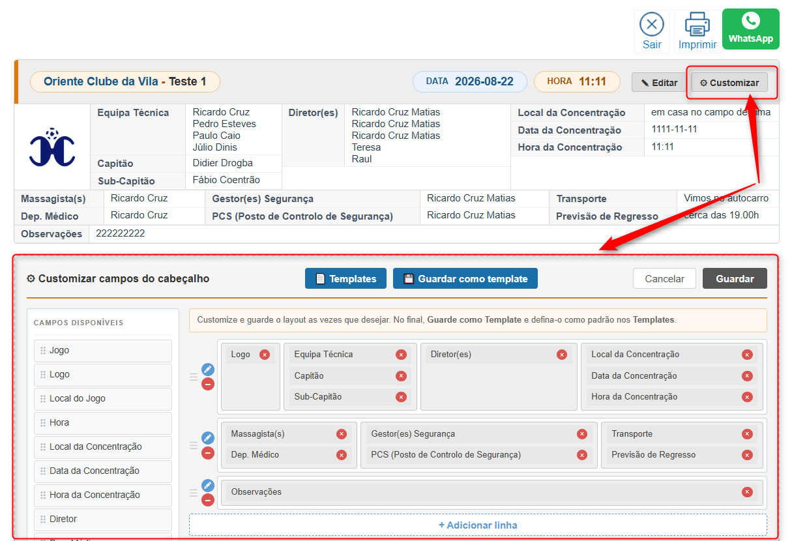Click the Customizar button
Image resolution: width=792 pixels, height=541 pixels.
(729, 83)
